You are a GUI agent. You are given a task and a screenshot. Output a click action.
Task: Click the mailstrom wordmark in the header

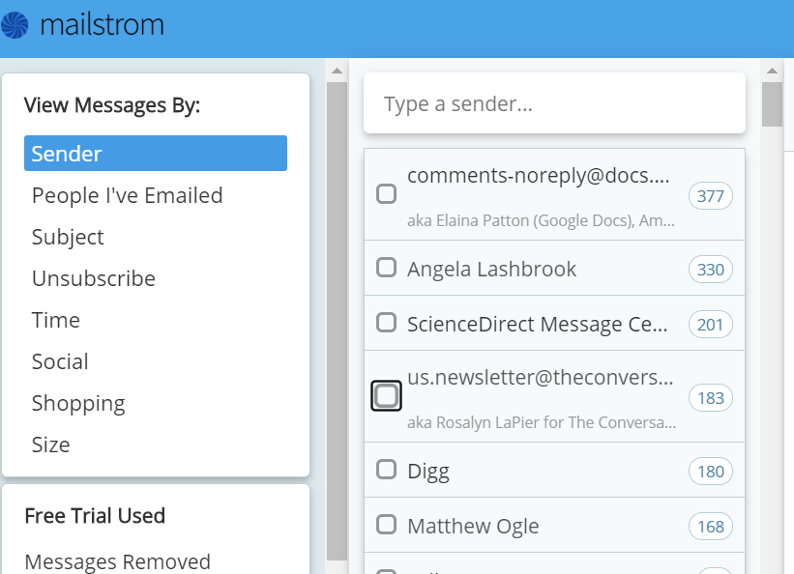point(102,25)
